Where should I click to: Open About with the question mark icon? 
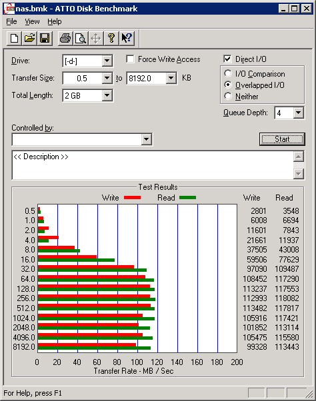pyautogui.click(x=111, y=39)
